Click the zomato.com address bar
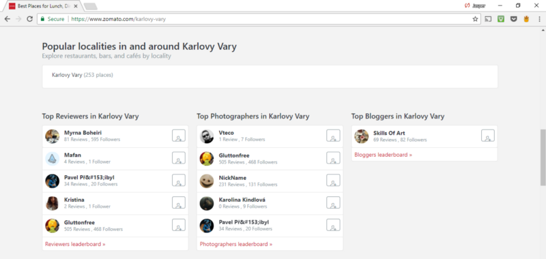 point(259,19)
